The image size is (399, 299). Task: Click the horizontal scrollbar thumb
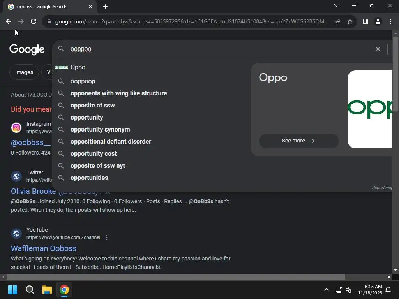(x=176, y=277)
